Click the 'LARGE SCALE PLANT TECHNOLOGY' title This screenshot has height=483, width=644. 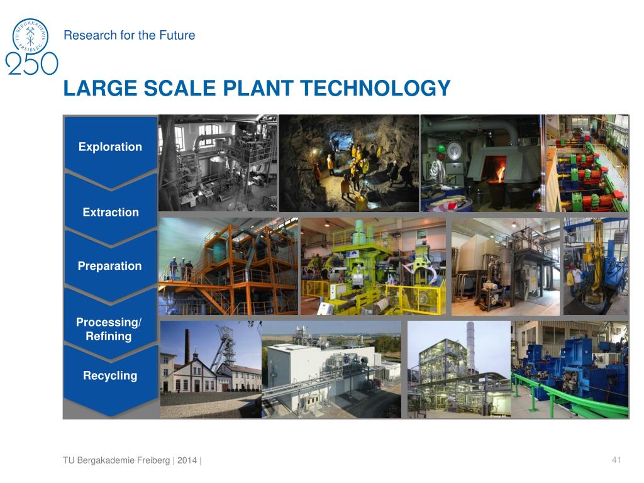pos(257,88)
